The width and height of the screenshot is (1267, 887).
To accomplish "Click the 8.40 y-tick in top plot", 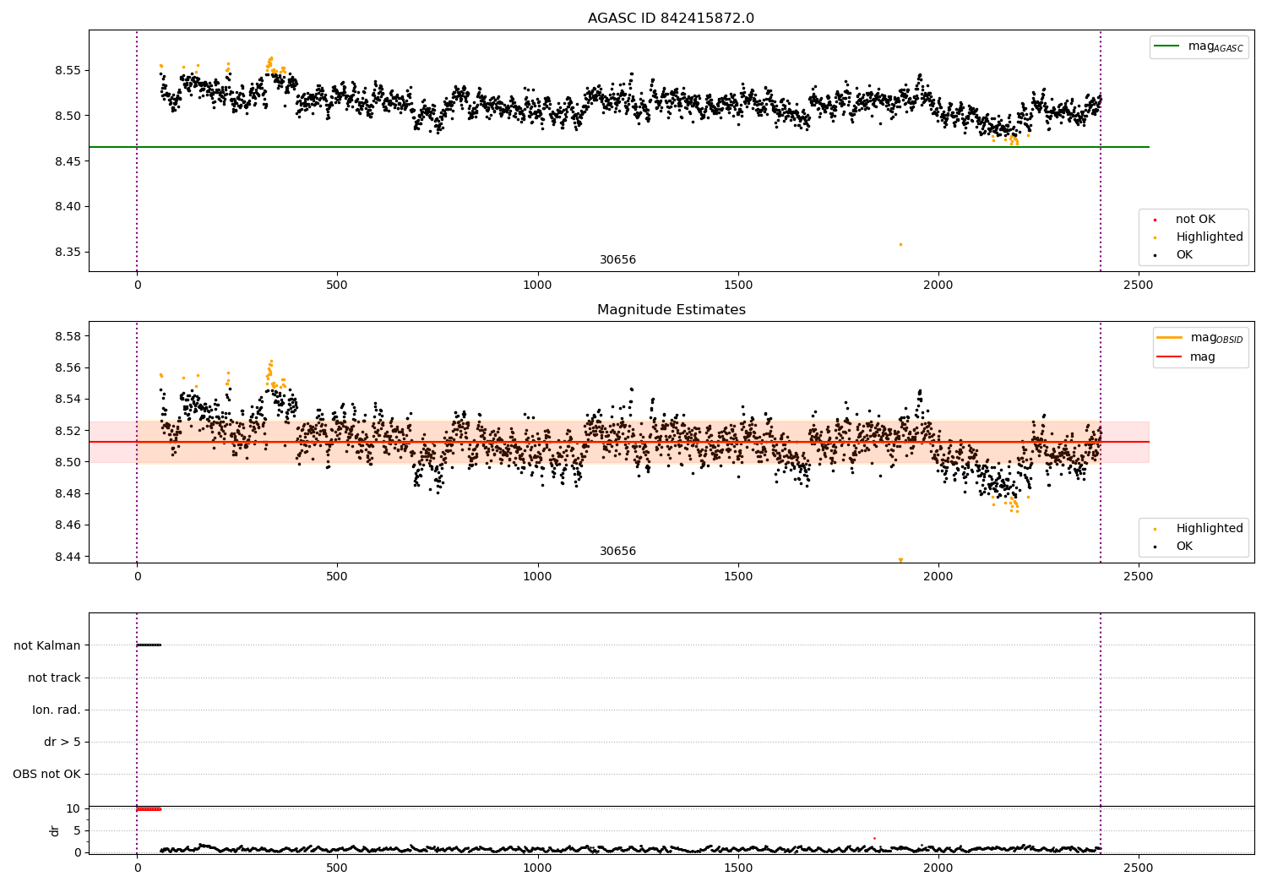I will [67, 207].
